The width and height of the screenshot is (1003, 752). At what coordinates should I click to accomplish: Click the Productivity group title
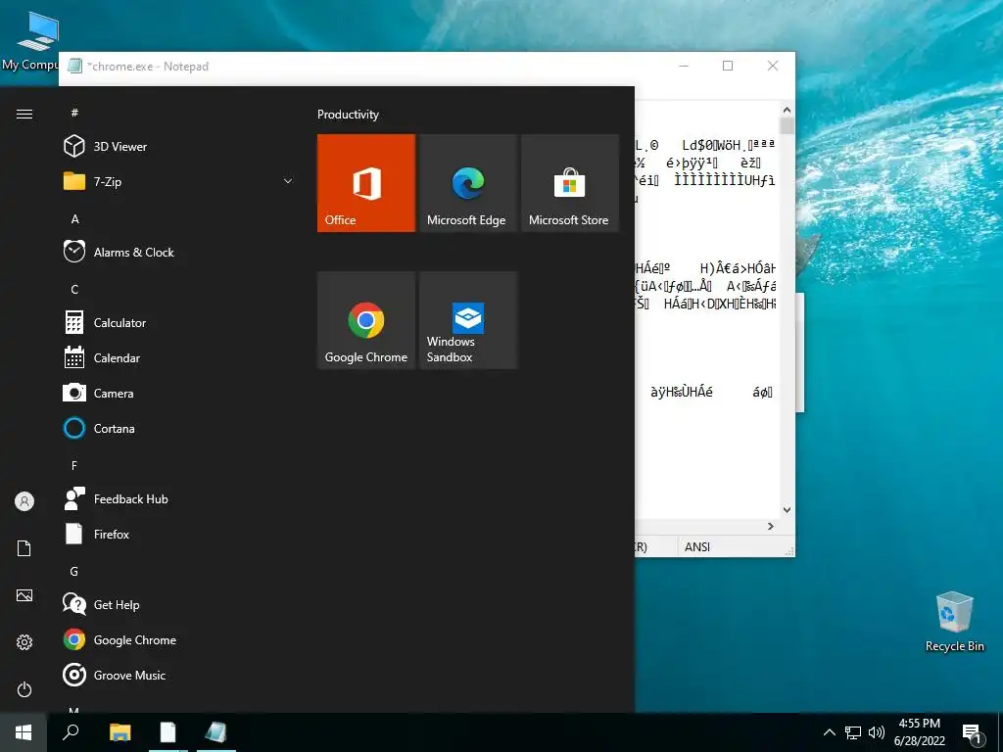(348, 115)
